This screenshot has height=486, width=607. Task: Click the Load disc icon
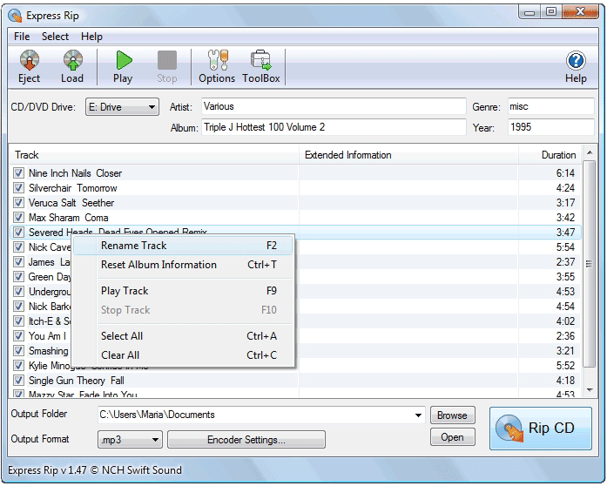[x=73, y=60]
